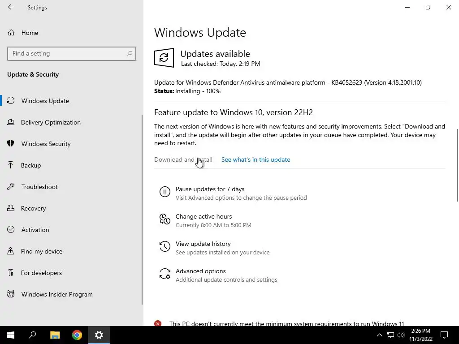Click Download and install link

pyautogui.click(x=183, y=159)
